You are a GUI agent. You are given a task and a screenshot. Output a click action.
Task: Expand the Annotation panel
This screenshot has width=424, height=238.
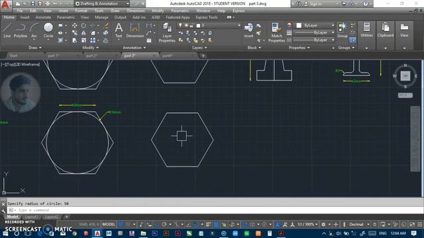point(134,48)
